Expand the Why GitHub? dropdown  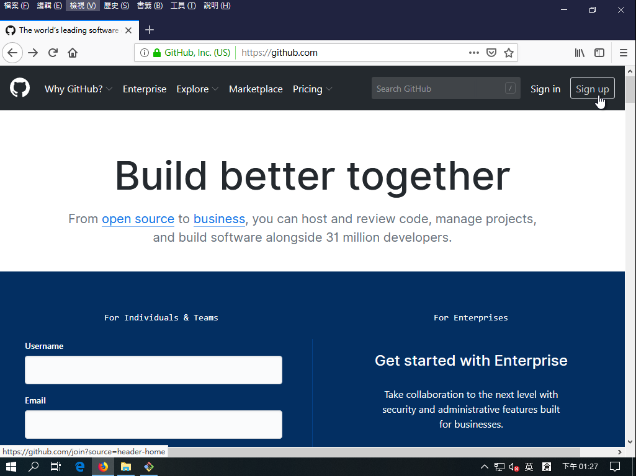pyautogui.click(x=78, y=89)
